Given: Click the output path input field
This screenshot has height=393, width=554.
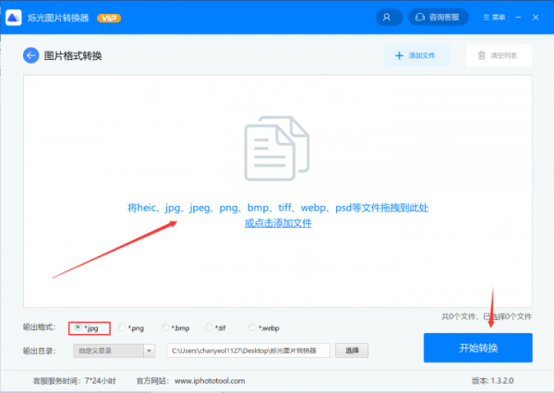Looking at the screenshot, I should 248,351.
